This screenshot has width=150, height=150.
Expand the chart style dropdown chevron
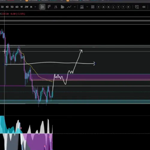pos(75,7)
